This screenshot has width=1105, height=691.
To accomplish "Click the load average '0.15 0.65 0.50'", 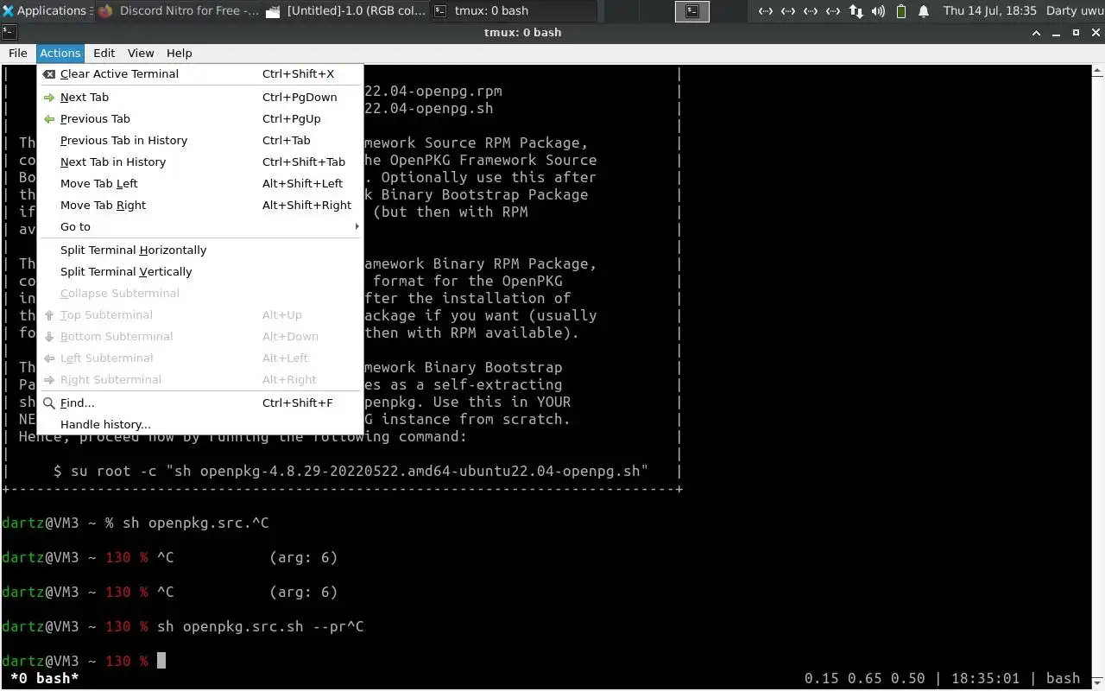I will (x=864, y=678).
